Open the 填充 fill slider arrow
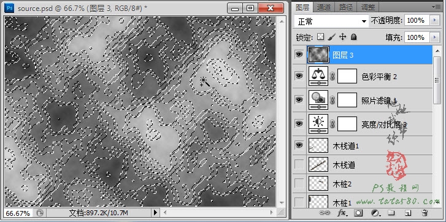This screenshot has height=222, width=446. click(434, 37)
